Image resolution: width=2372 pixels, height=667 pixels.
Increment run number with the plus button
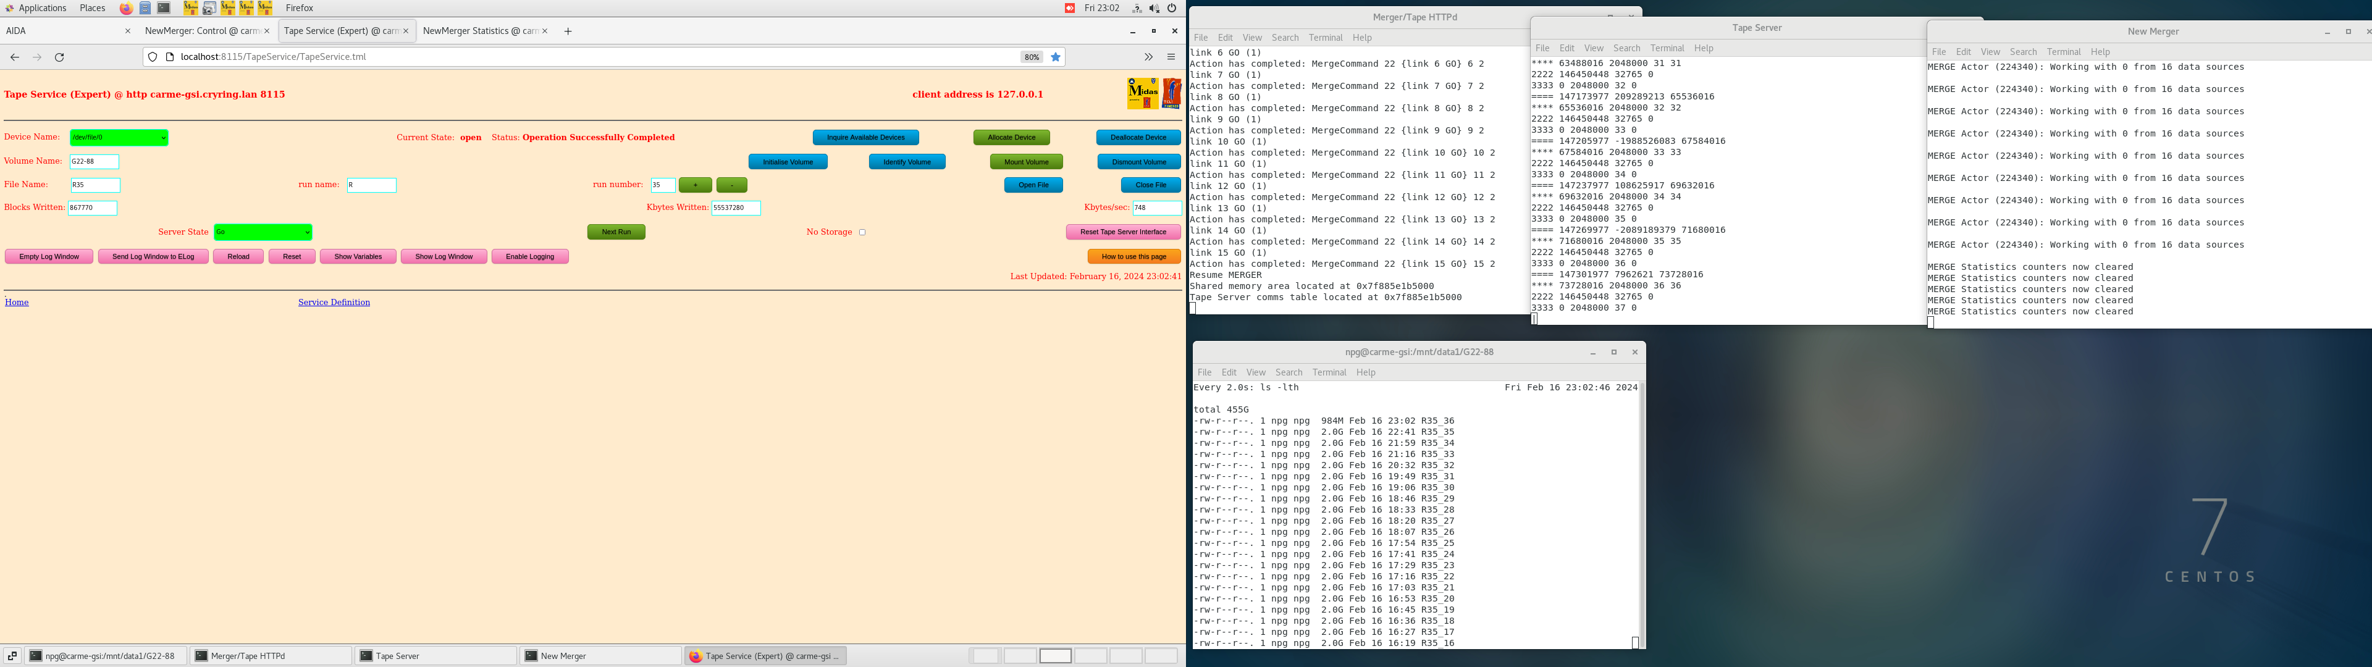tap(695, 185)
